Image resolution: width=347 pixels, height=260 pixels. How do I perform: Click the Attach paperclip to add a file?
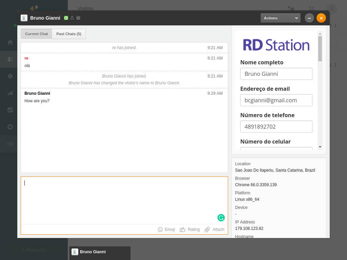click(215, 230)
